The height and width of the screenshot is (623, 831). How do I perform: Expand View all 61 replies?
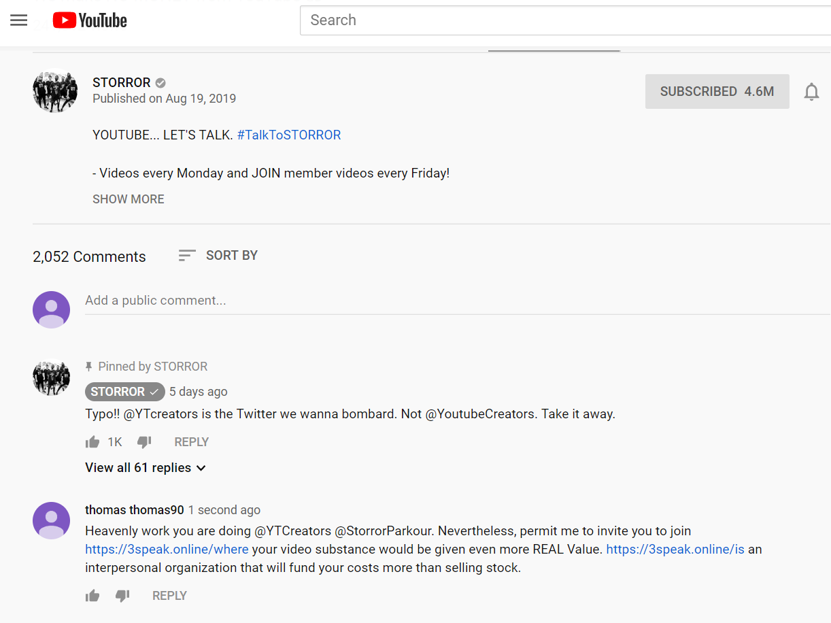click(x=146, y=468)
